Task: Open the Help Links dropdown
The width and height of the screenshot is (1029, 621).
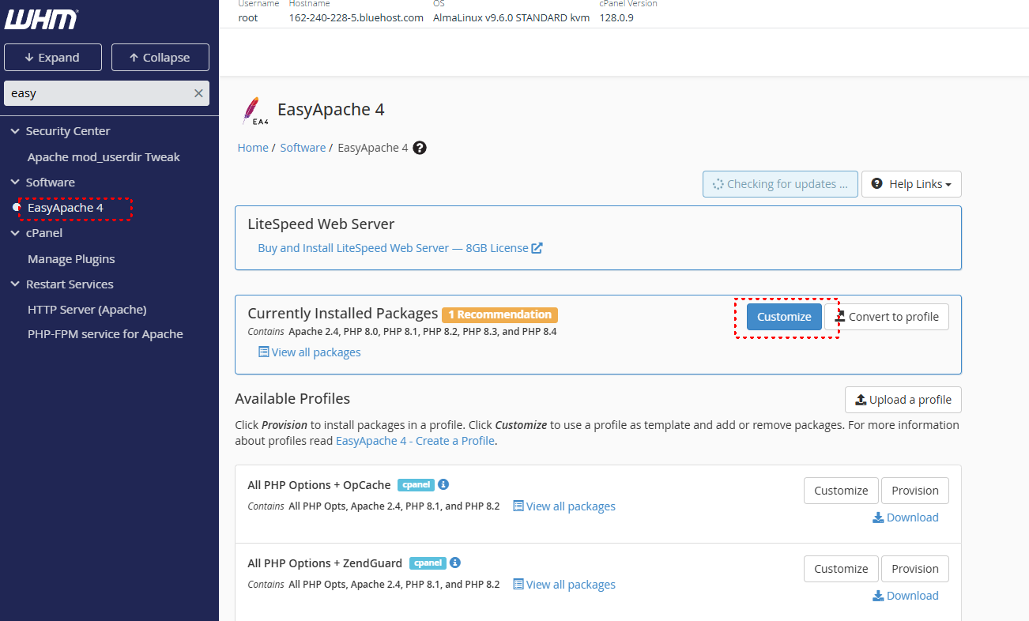Action: point(911,184)
